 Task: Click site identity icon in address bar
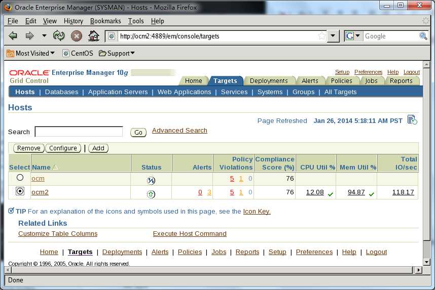pyautogui.click(x=111, y=36)
